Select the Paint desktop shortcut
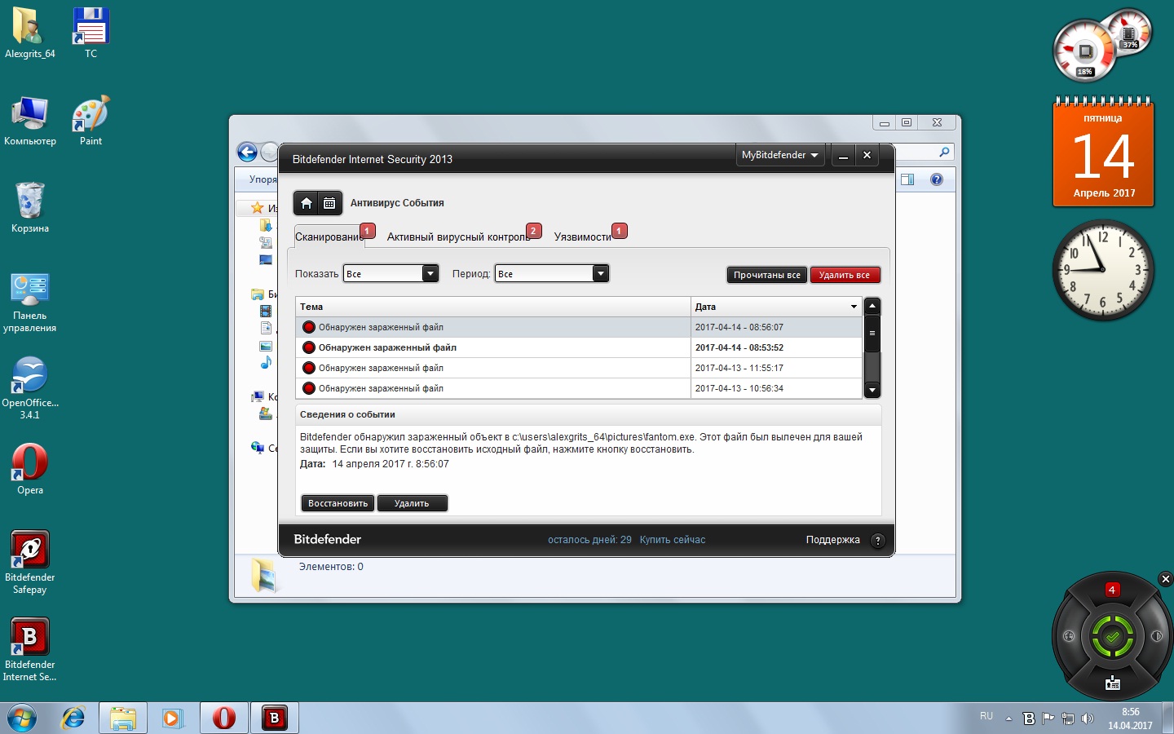 90,121
